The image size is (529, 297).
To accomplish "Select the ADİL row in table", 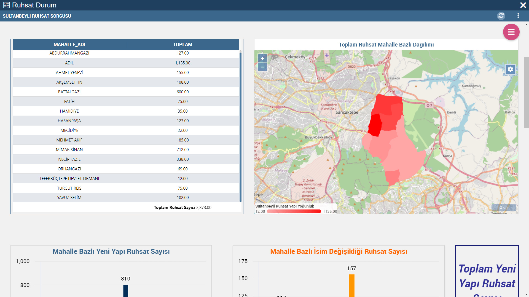I will 69,63.
